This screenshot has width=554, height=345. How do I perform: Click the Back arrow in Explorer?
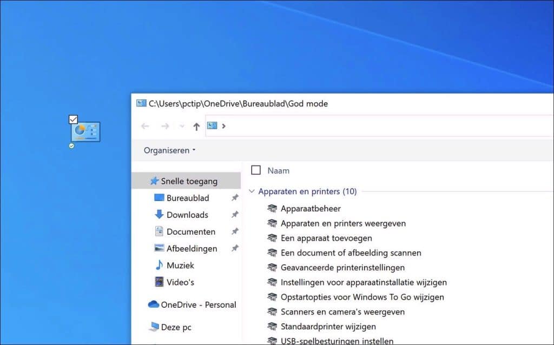[145, 126]
